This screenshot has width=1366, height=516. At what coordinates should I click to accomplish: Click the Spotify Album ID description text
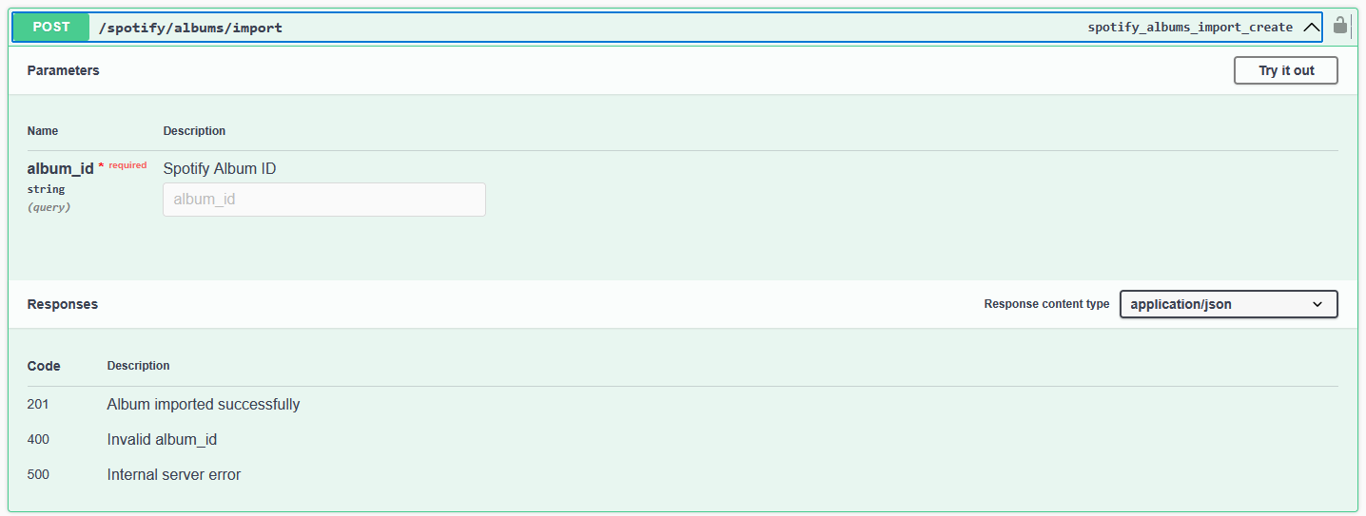point(220,168)
